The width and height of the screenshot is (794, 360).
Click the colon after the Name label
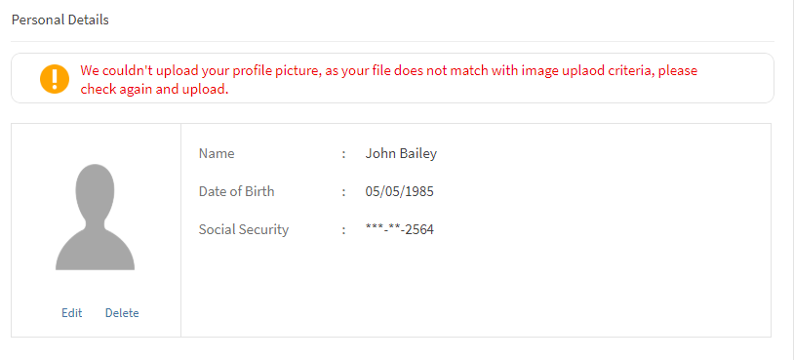[x=343, y=154]
